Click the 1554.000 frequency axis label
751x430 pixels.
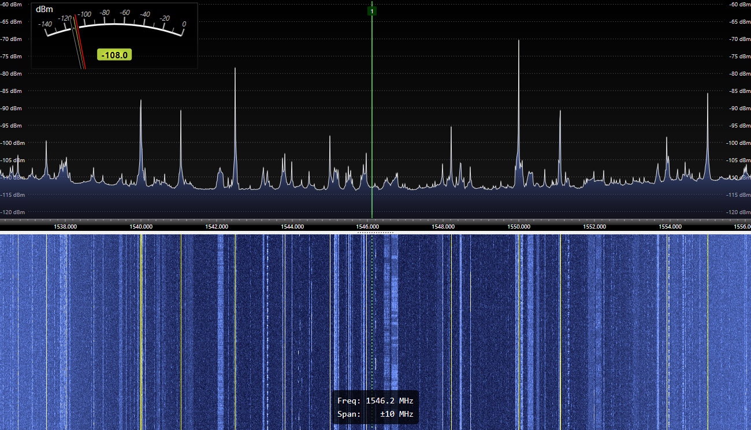tap(670, 227)
